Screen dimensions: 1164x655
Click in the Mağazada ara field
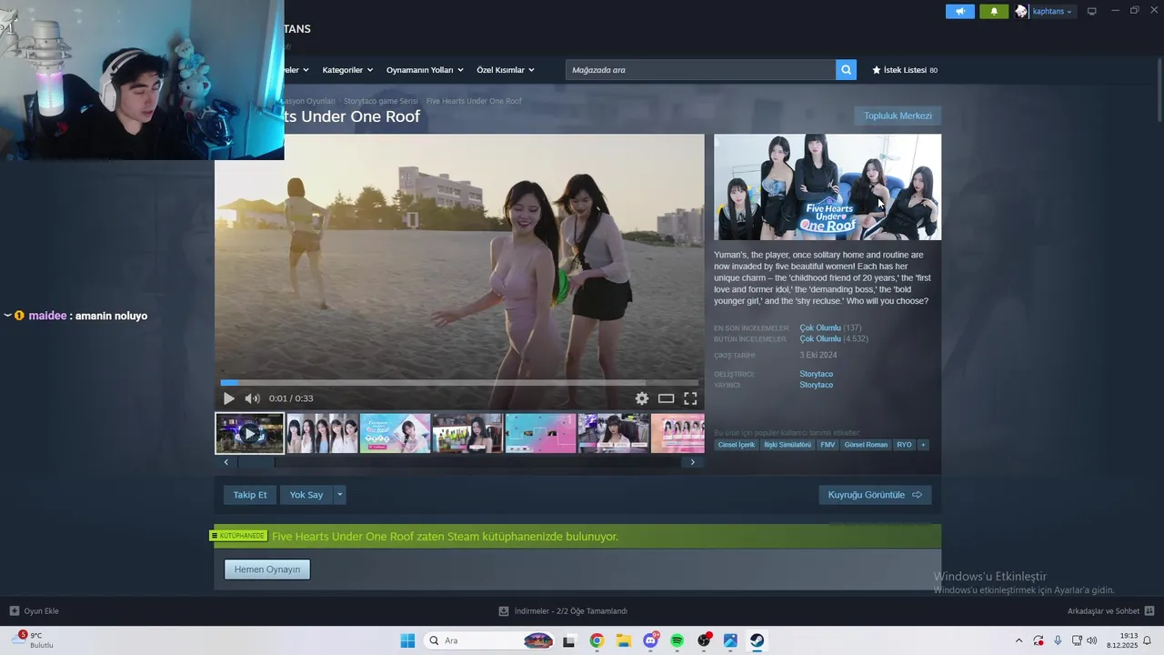pos(700,70)
